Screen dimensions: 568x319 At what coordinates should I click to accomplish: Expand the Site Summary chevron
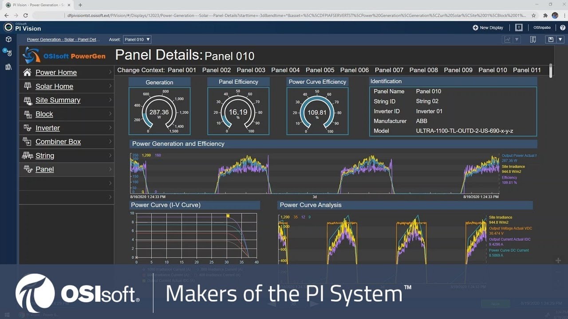[x=110, y=100]
